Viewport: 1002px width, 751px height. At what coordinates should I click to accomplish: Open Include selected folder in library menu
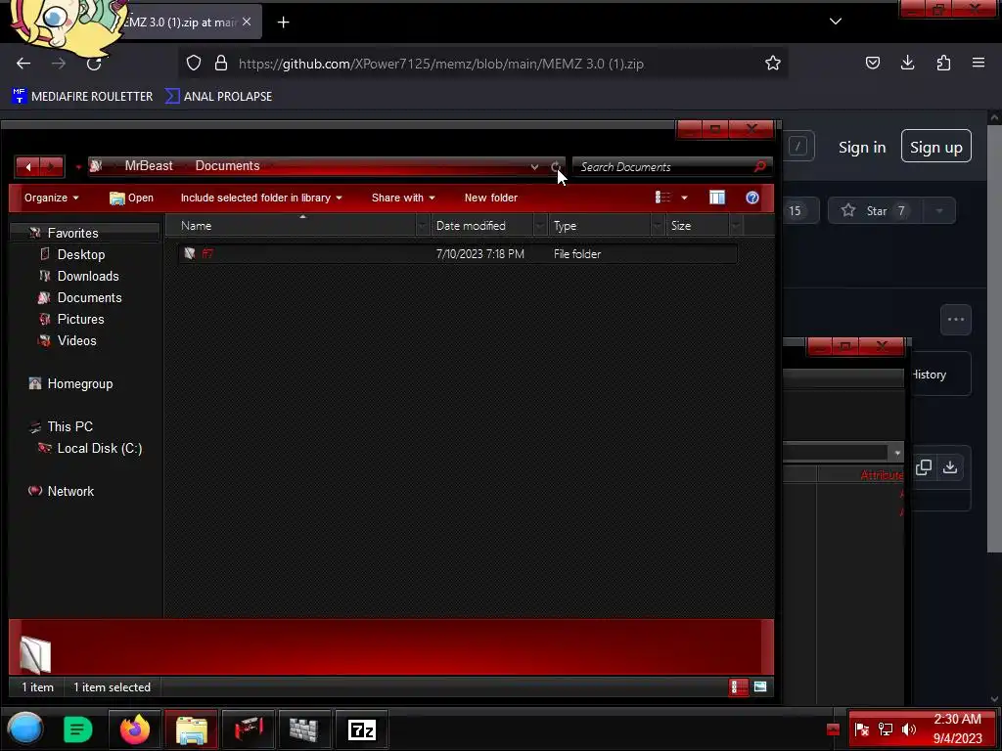tap(261, 198)
